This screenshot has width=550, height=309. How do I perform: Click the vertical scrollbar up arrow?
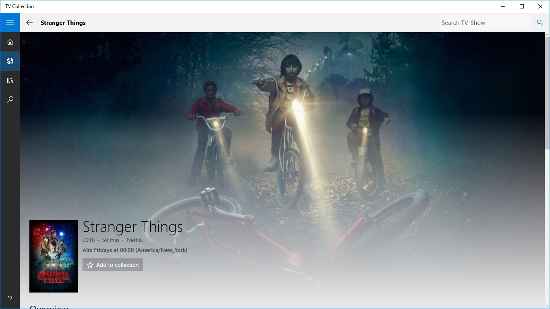click(547, 35)
